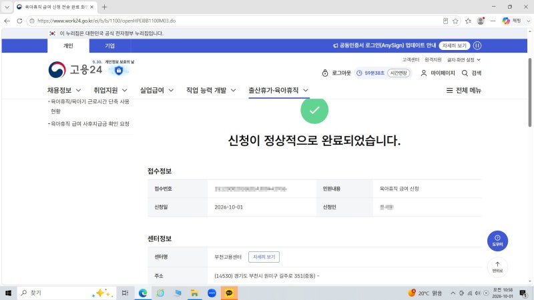The height and width of the screenshot is (300, 534).
Task: Click the 부천고용센터 center name text
Action: point(228,257)
